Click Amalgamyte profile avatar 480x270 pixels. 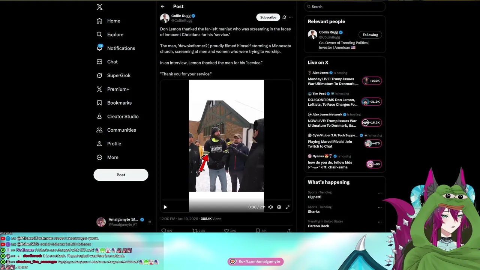(x=101, y=222)
